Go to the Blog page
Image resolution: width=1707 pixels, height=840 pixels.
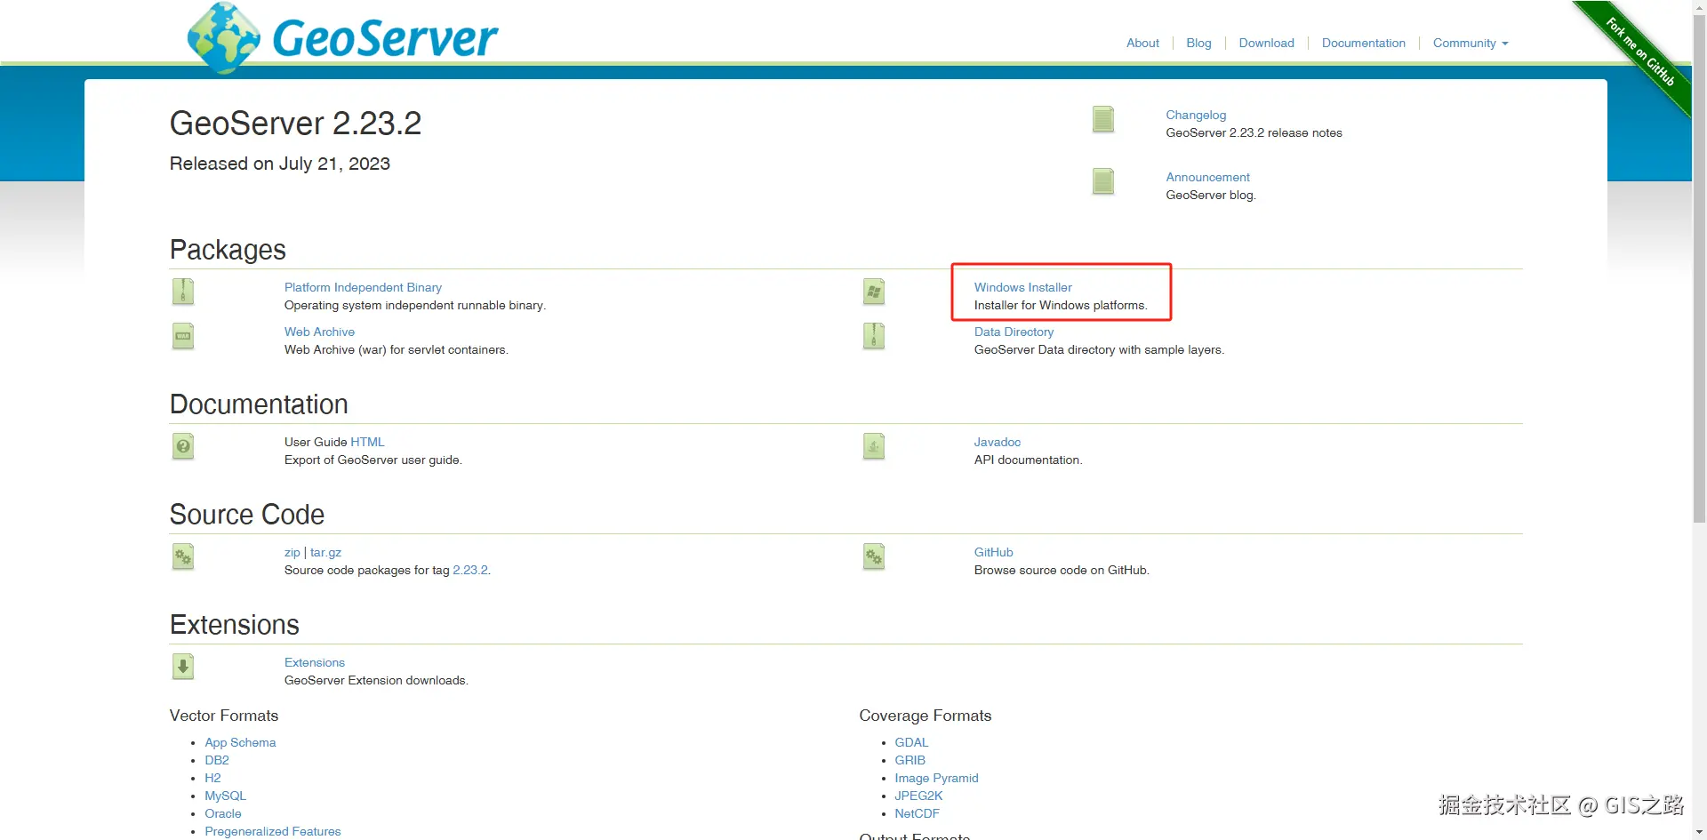(x=1198, y=43)
